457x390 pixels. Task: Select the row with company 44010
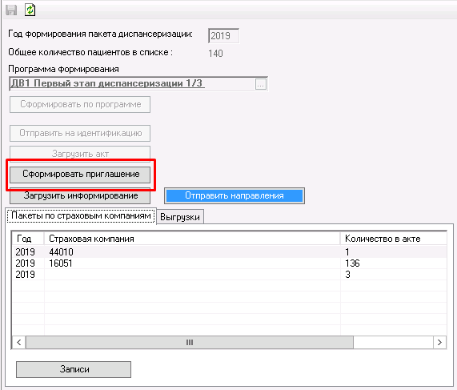[x=230, y=252]
